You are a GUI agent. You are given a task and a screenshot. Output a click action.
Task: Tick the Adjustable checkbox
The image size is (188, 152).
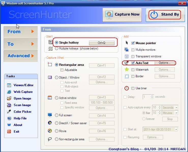[62, 70]
